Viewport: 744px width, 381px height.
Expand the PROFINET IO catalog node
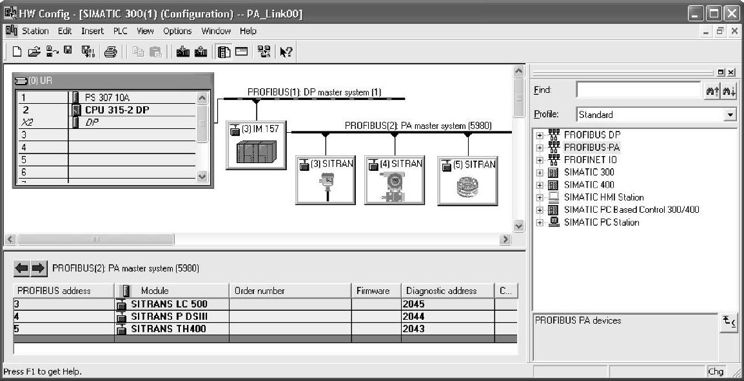pyautogui.click(x=540, y=160)
